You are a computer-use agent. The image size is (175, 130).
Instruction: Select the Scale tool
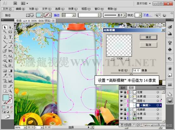point(10,56)
